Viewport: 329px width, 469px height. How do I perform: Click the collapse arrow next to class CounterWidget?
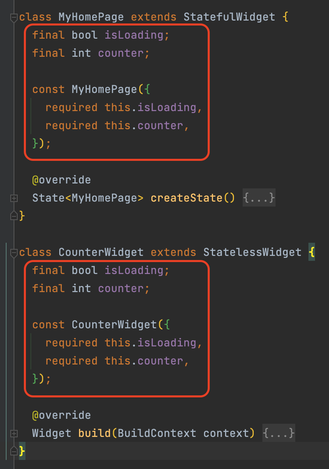(x=14, y=252)
